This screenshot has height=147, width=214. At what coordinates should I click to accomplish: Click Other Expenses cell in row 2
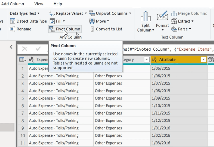122,76
